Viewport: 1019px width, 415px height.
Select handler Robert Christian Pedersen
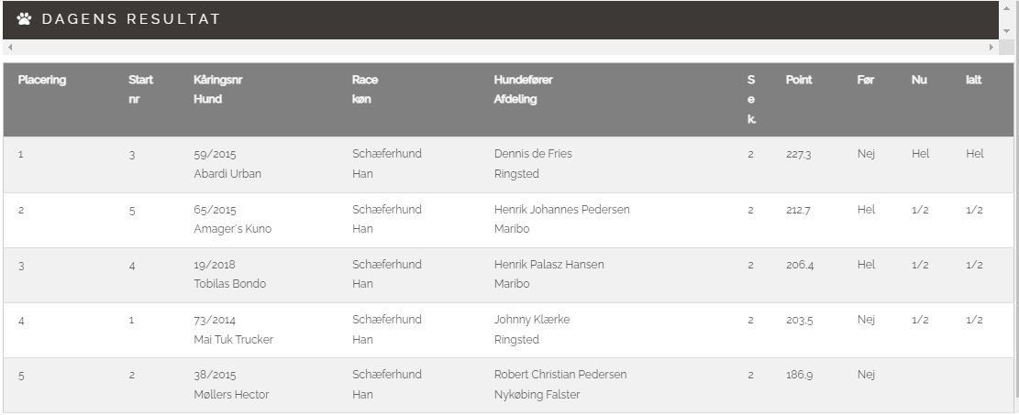pos(560,375)
